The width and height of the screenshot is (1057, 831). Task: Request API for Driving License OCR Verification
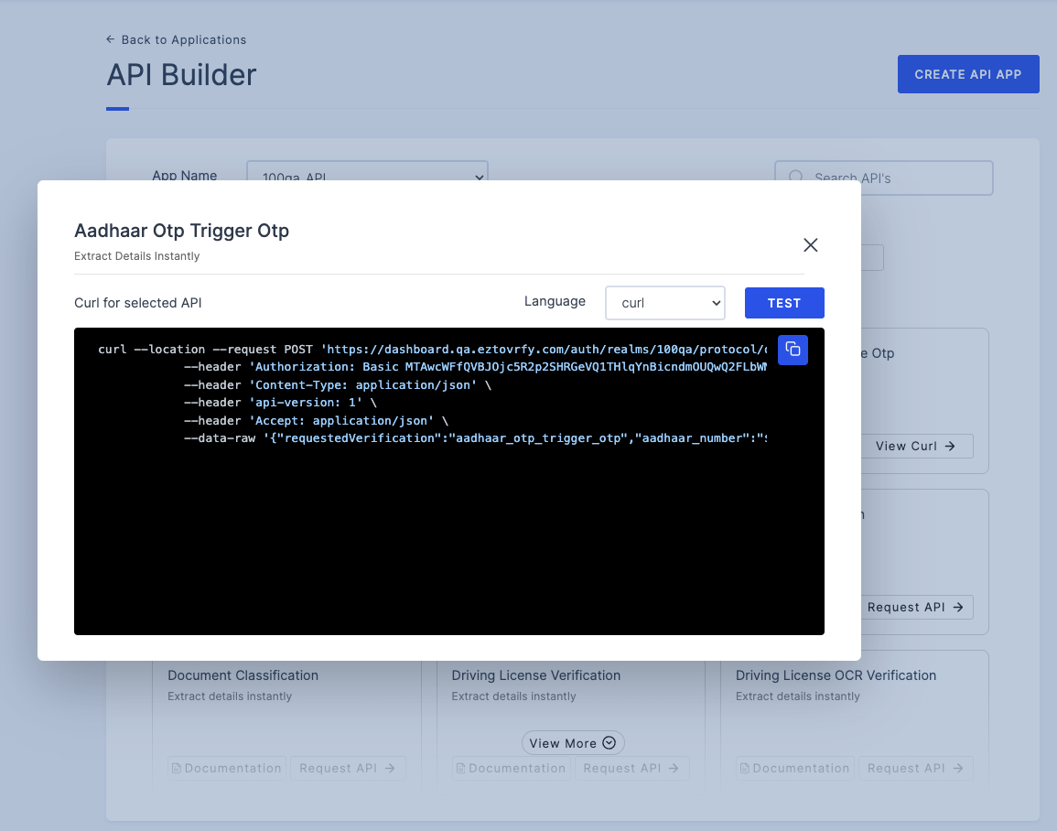click(x=915, y=768)
